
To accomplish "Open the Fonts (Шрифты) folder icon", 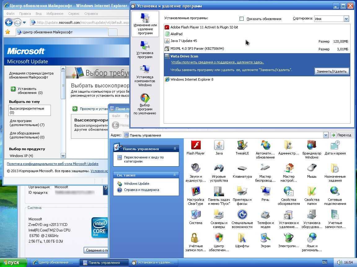I will [x=242, y=239].
